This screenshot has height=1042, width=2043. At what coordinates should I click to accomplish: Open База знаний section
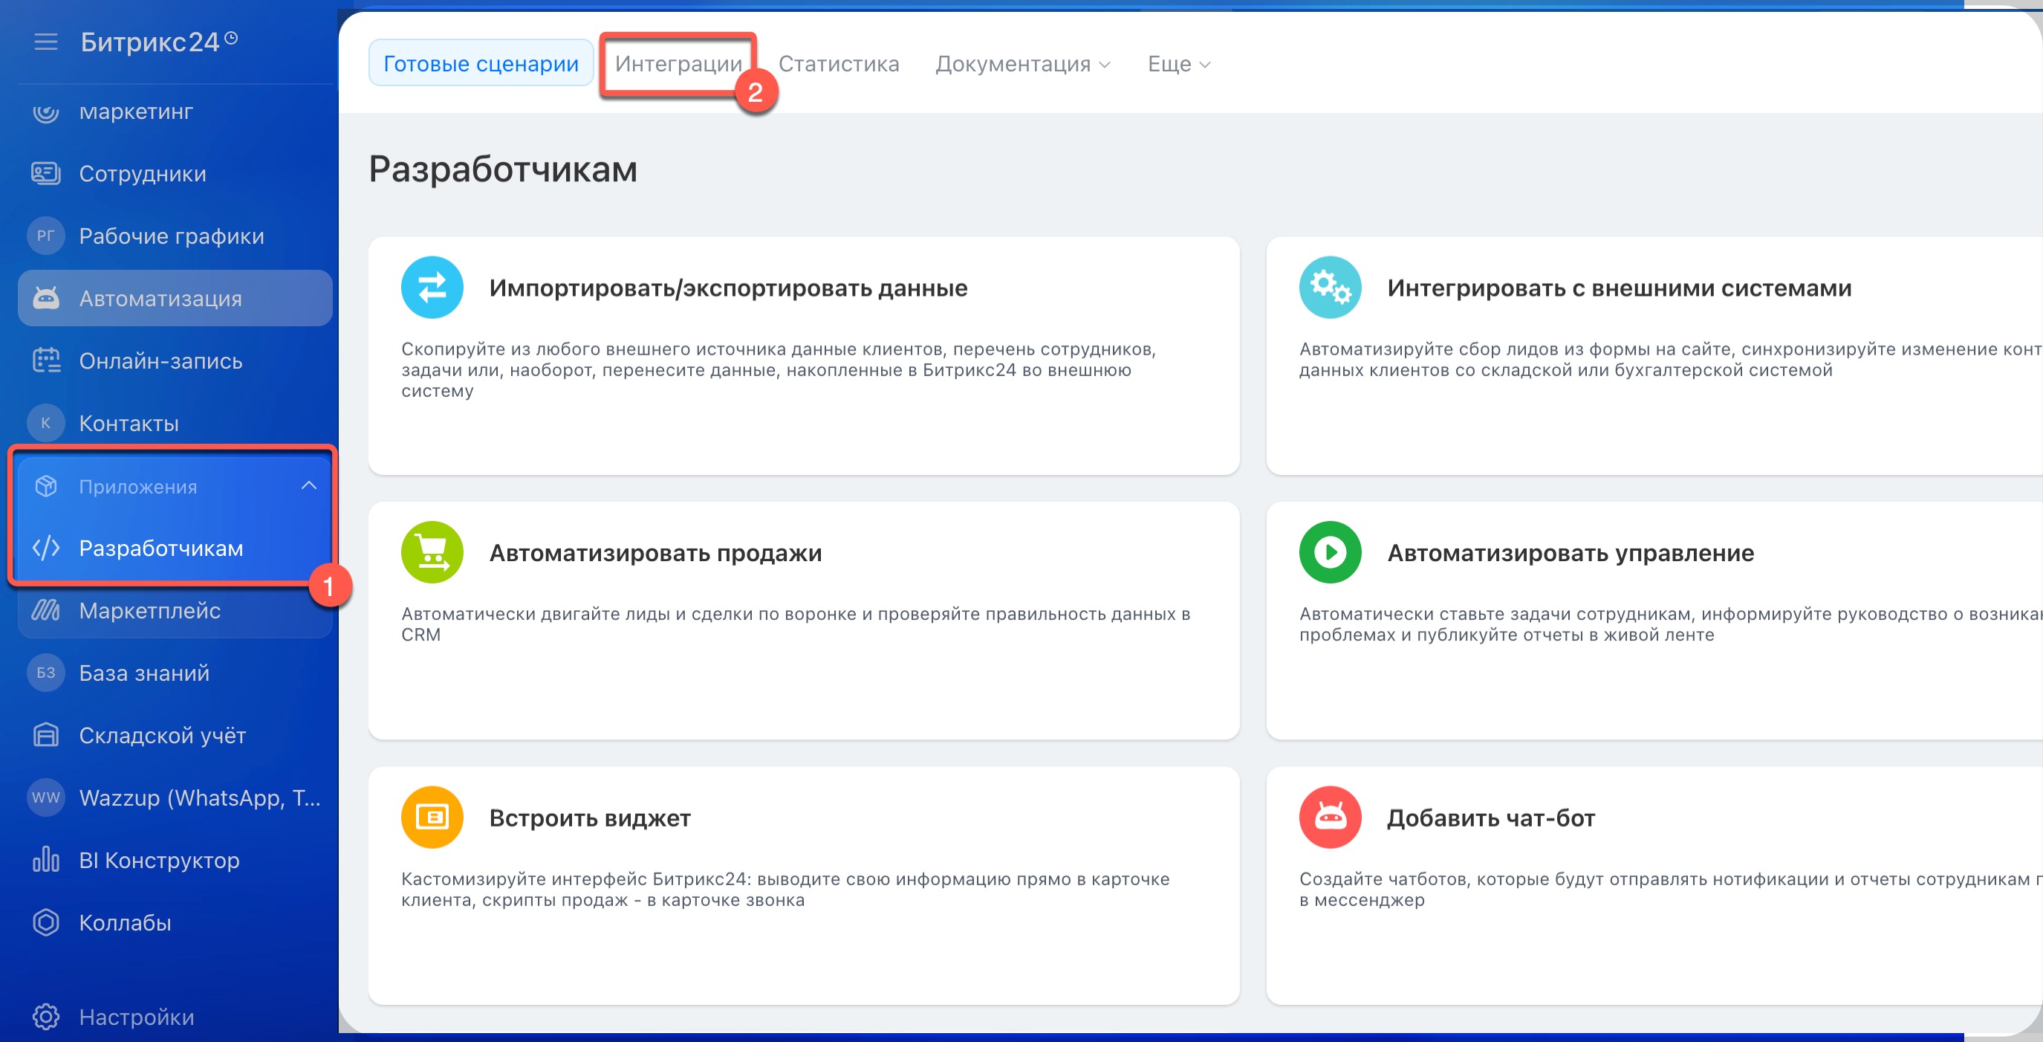coord(175,673)
